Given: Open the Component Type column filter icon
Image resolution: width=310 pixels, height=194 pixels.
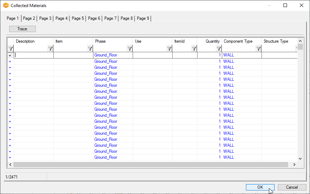Looking at the screenshot, I should [x=258, y=49].
